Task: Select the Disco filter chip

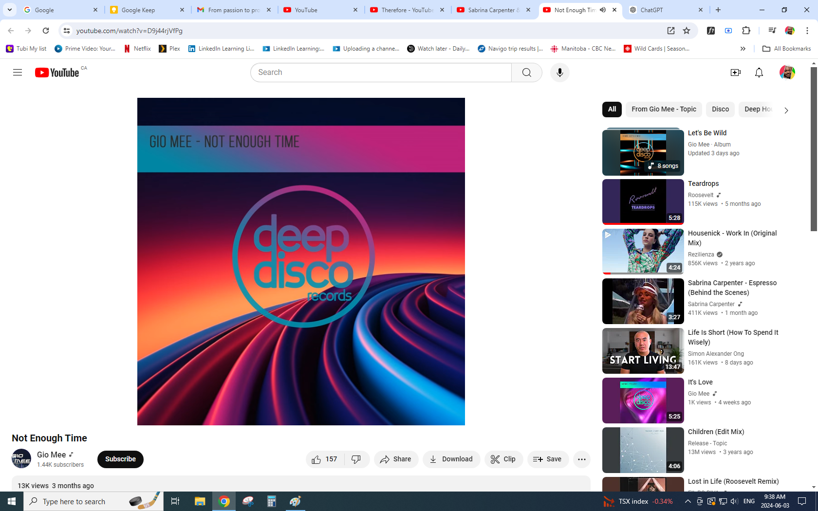Action: [x=720, y=109]
